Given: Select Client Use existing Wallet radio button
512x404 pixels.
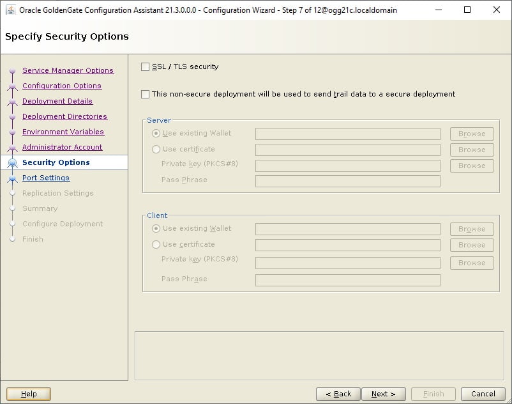Looking at the screenshot, I should tap(156, 228).
